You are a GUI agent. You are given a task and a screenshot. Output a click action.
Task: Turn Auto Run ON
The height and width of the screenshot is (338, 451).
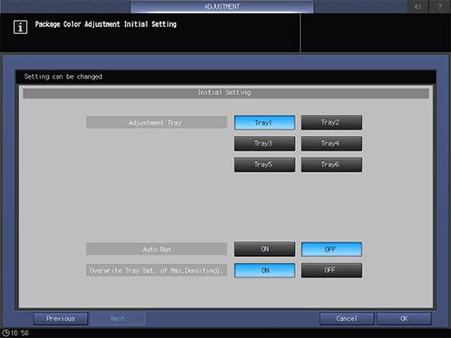tap(264, 249)
